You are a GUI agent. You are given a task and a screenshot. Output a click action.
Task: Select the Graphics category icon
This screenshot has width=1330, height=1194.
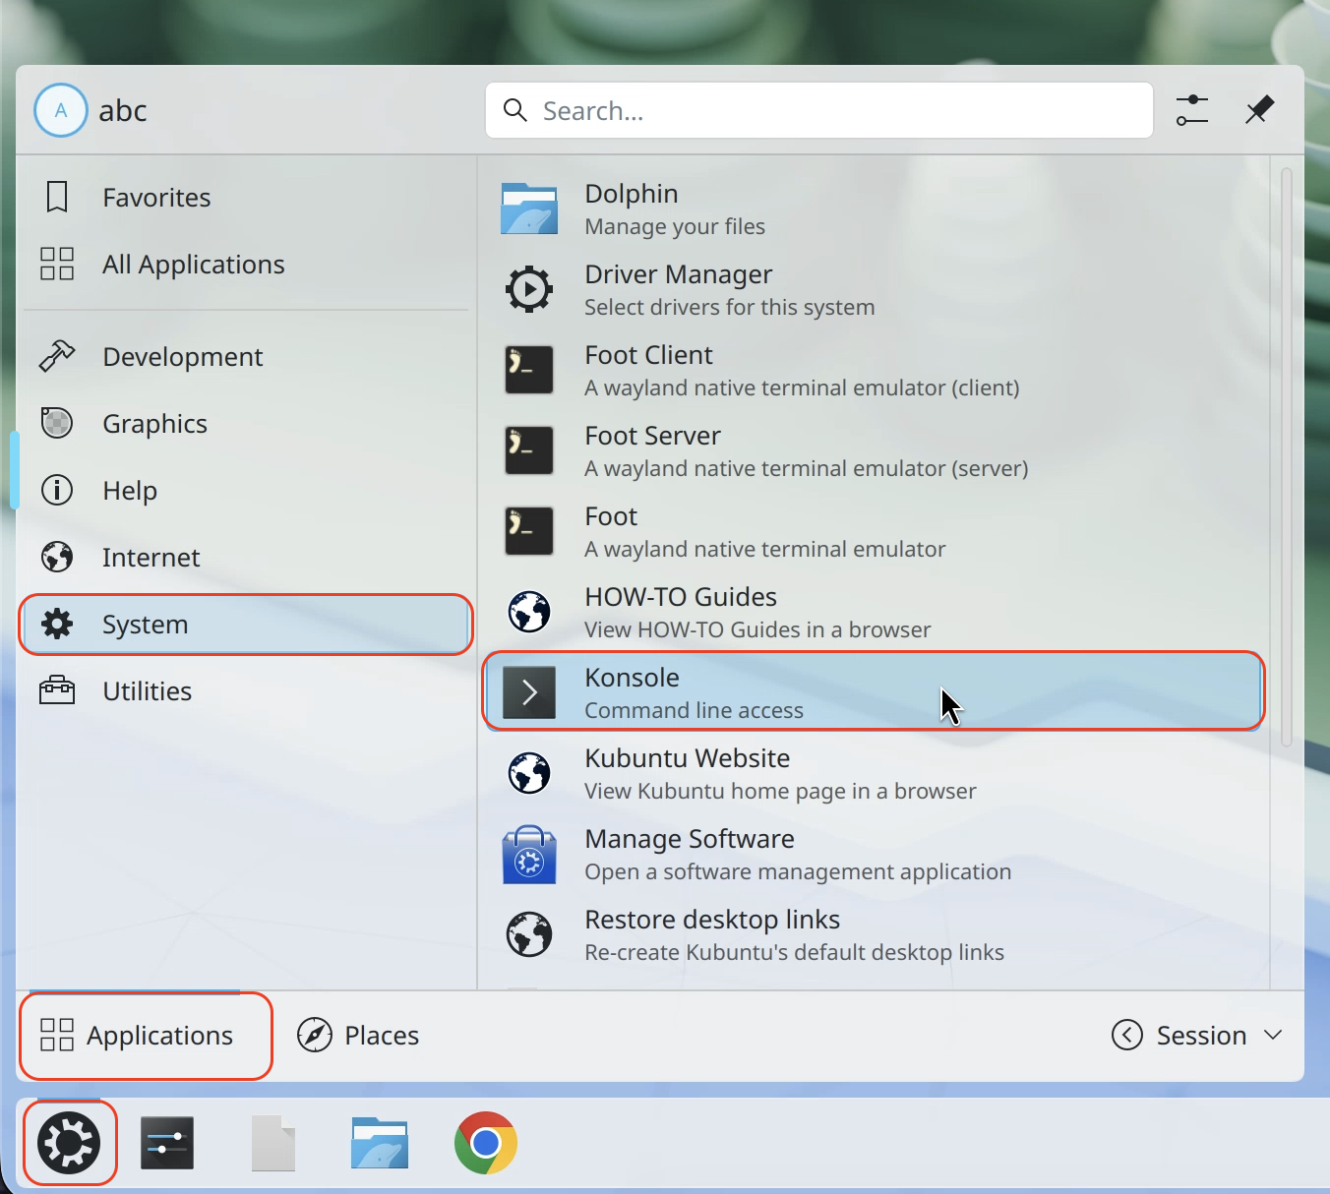[x=57, y=424]
